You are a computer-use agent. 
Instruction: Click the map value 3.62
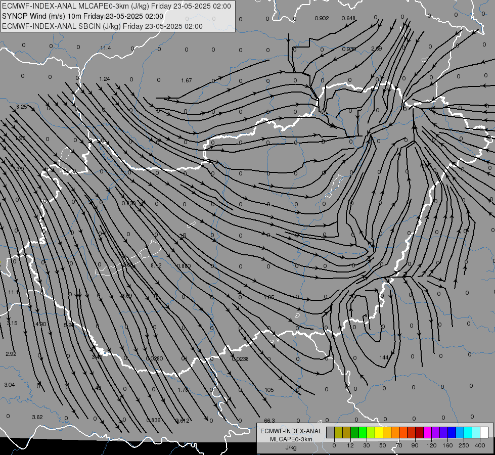click(x=37, y=417)
